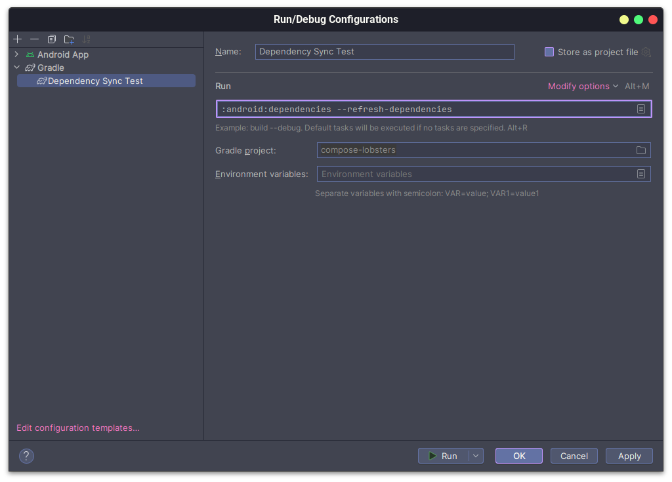The height and width of the screenshot is (482, 672).
Task: Click the Add New Configuration plus icon
Action: (x=18, y=39)
